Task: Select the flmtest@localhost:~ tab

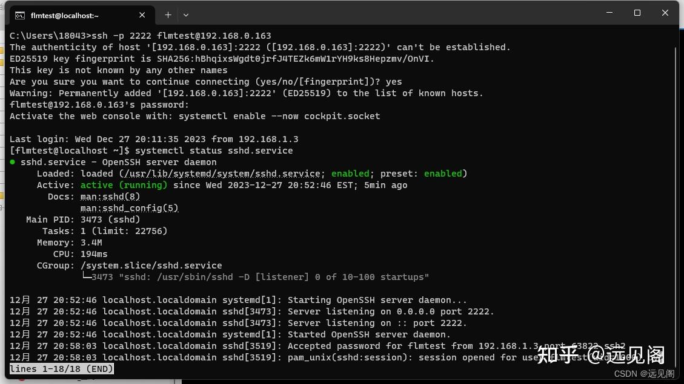Action: (73, 16)
